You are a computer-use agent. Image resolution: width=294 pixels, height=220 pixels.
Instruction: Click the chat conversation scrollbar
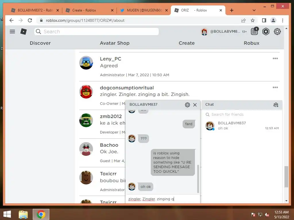(x=198, y=179)
